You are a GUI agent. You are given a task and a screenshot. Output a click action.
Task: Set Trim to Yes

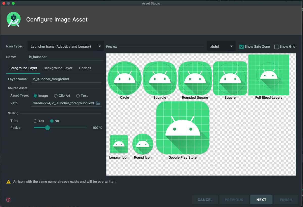[36, 121]
